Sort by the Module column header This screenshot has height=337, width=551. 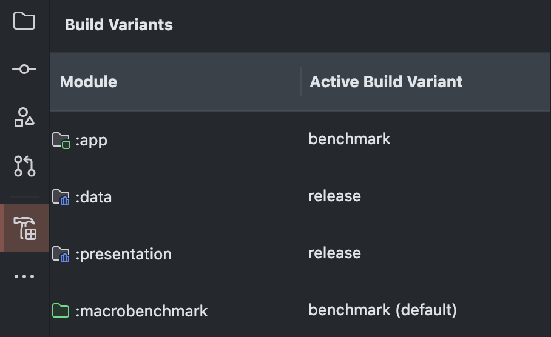(x=89, y=82)
